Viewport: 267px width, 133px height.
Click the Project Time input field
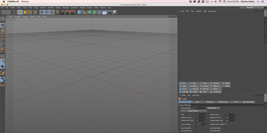pyautogui.click(x=230, y=115)
